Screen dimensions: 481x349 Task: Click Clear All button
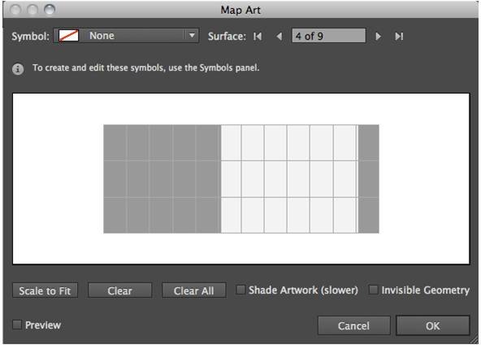click(194, 290)
